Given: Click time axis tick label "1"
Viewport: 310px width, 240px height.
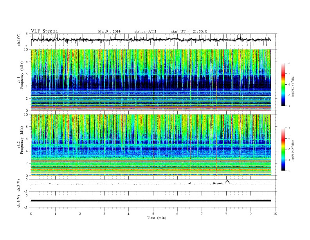Looking at the screenshot, I should (x=56, y=214).
